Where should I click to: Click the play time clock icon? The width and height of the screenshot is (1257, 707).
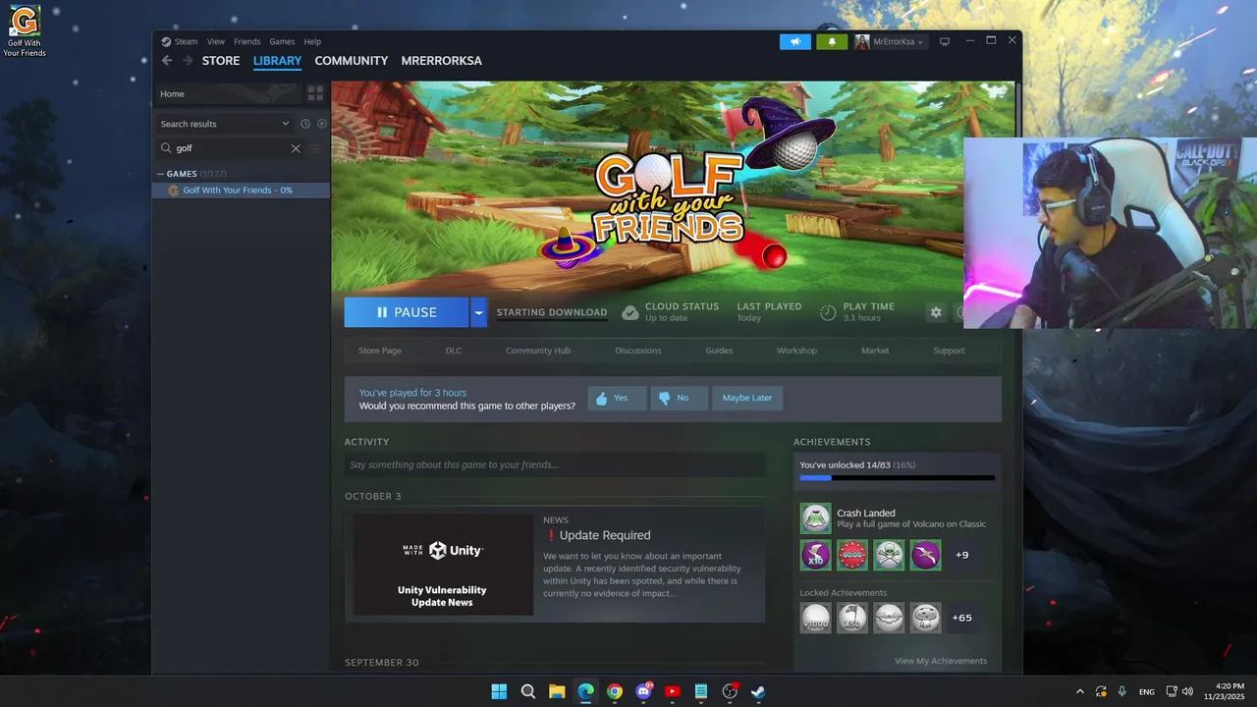(828, 312)
